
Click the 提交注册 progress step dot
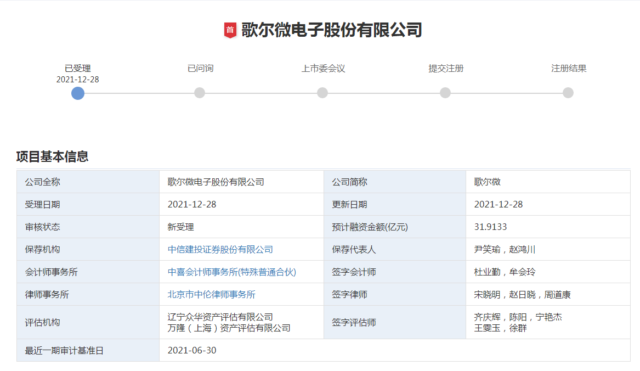[445, 93]
